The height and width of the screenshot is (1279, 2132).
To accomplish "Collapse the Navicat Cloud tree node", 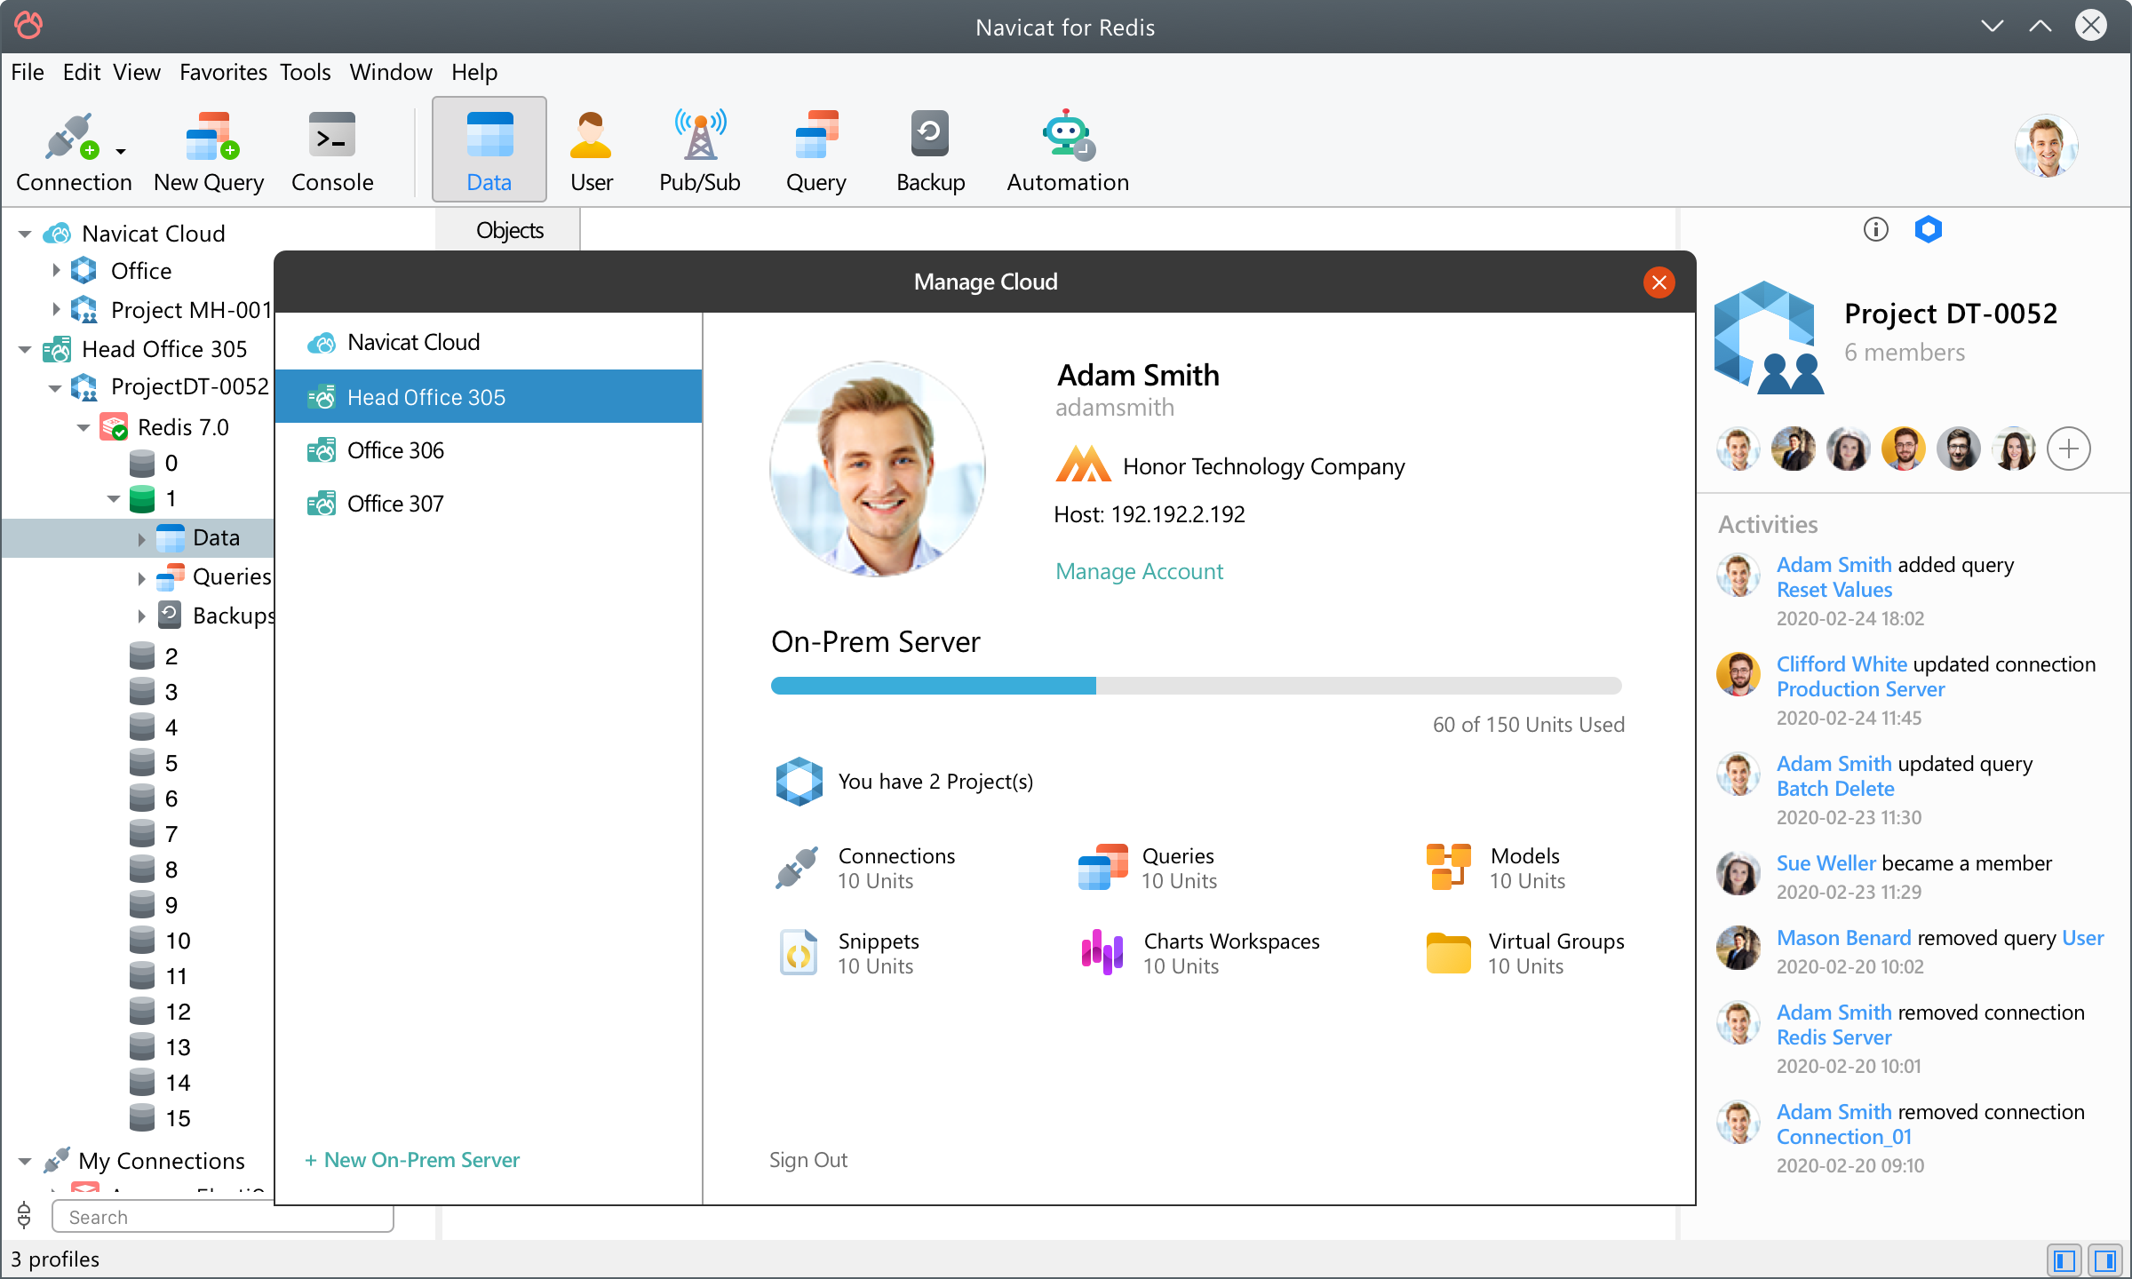I will (x=25, y=234).
